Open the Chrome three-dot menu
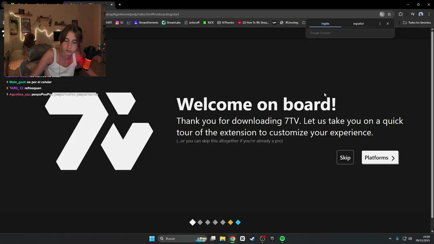 (x=429, y=14)
